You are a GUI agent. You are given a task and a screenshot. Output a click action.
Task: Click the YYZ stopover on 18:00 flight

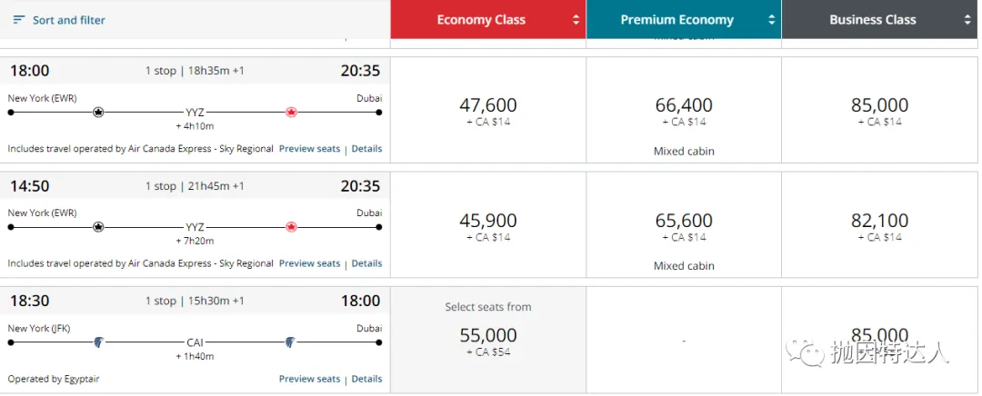pos(195,113)
